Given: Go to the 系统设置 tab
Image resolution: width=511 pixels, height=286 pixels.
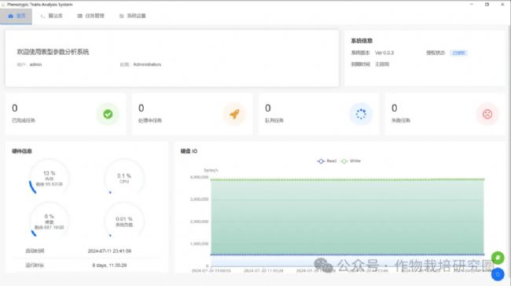Looking at the screenshot, I should (x=132, y=16).
